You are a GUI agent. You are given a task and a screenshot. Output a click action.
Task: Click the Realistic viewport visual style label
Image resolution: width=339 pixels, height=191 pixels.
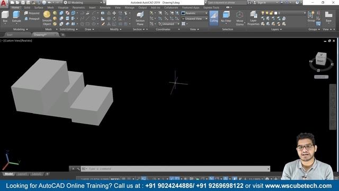tap(26, 41)
